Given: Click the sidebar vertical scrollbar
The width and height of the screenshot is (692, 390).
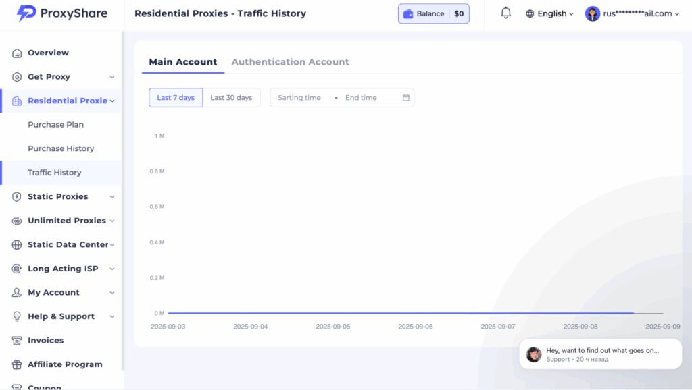Looking at the screenshot, I should click(123, 200).
